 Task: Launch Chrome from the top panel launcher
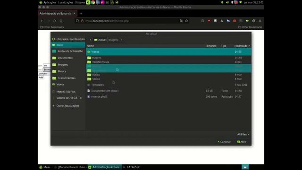tap(93, 2)
